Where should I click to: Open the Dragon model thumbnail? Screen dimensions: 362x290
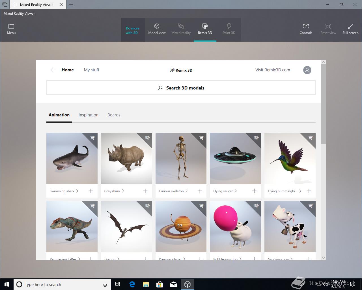coord(126,227)
